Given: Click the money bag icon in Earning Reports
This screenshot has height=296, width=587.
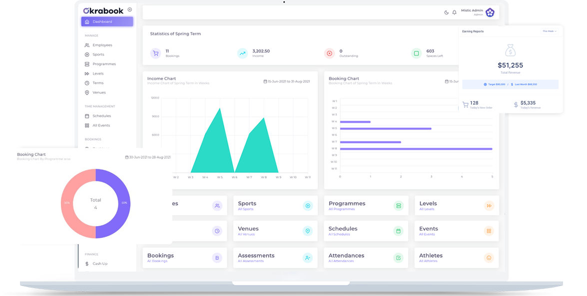Looking at the screenshot, I should click(510, 50).
